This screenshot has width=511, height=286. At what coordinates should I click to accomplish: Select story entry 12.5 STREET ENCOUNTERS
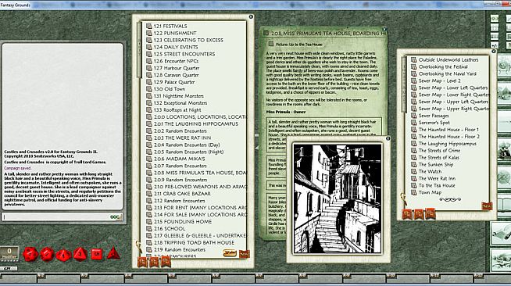click(x=184, y=54)
